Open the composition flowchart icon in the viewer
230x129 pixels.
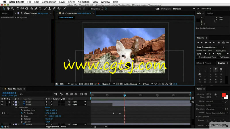coord(167,84)
